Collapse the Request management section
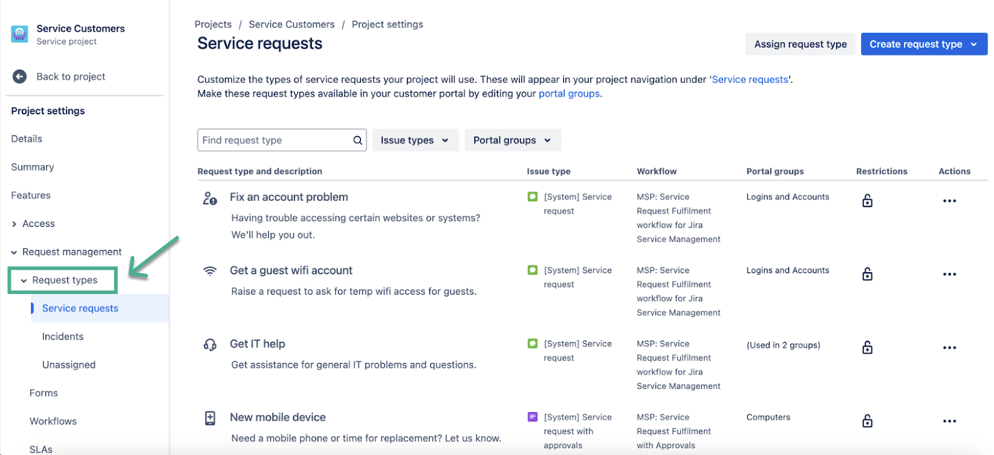The height and width of the screenshot is (455, 994). (x=14, y=252)
